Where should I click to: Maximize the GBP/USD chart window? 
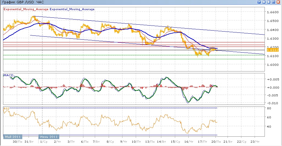tap(273, 2)
